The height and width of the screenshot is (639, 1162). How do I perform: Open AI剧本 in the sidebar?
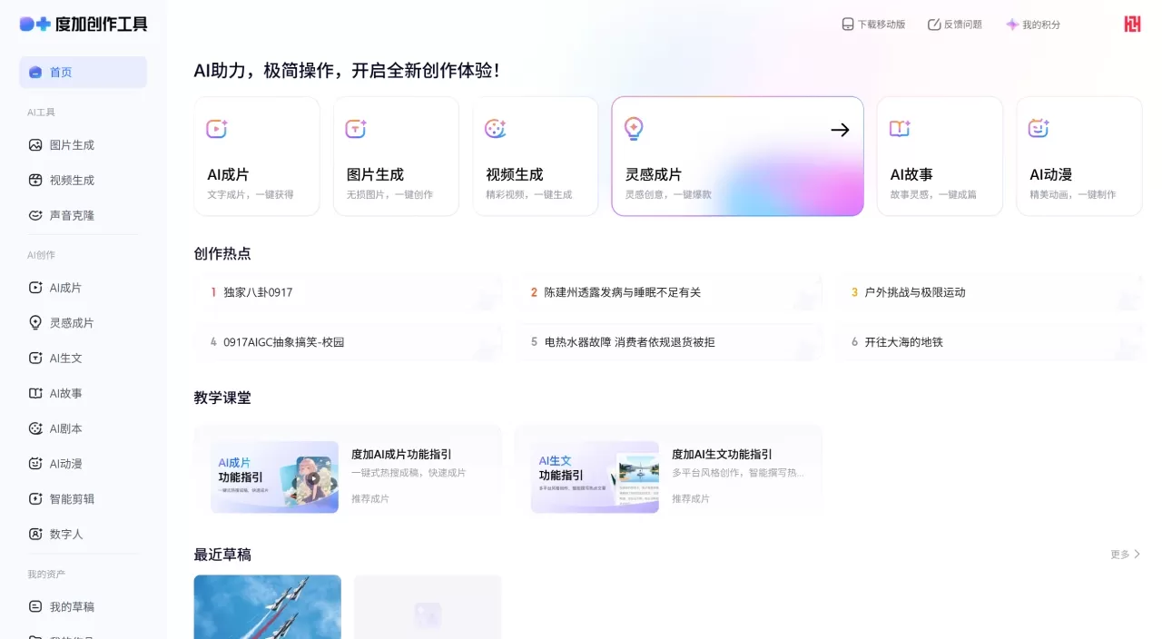point(83,428)
